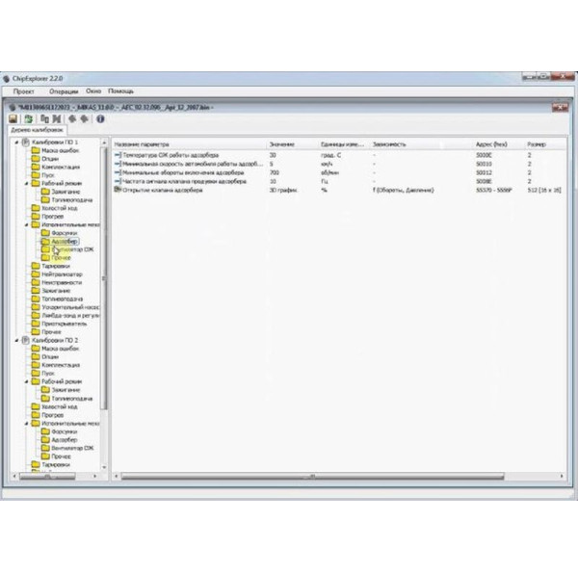Screen dimensions: 578x573
Task: Sort by Название параметра column header
Action: [144, 143]
